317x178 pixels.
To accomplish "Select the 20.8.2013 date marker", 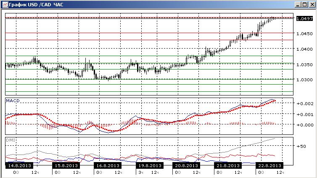I will pyautogui.click(x=186, y=165).
